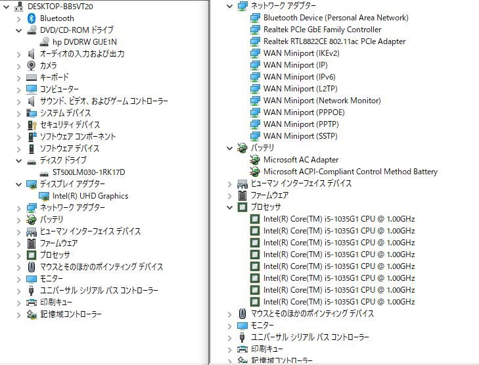
Task: Click the system devices (システム デバイス) icon
Action: [x=32, y=113]
